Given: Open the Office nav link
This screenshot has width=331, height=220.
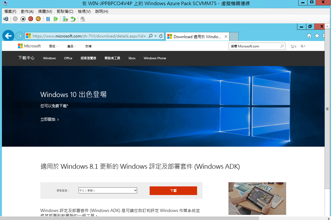Looking at the screenshot, I should [68, 58].
